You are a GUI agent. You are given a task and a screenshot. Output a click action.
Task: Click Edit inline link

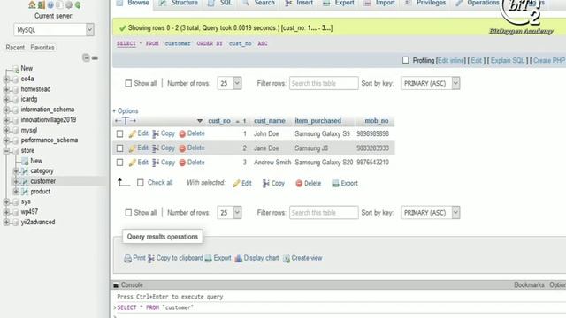[451, 61]
